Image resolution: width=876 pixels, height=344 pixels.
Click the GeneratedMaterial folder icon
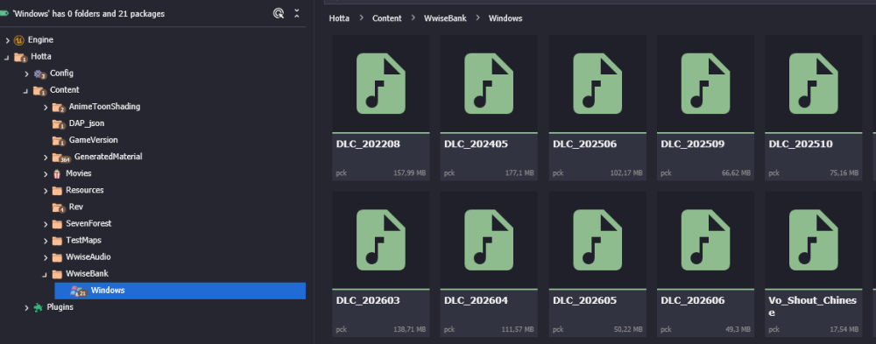(x=61, y=158)
